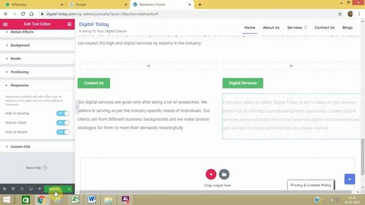
Task: Open Chrome from the taskbar
Action: (x=42, y=200)
